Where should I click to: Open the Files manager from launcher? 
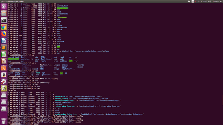(x=4, y=14)
